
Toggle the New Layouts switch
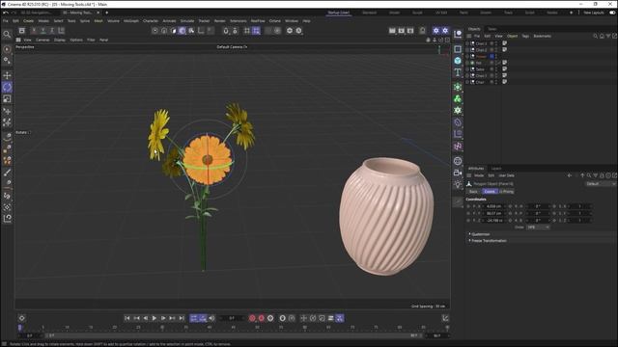[x=612, y=13]
